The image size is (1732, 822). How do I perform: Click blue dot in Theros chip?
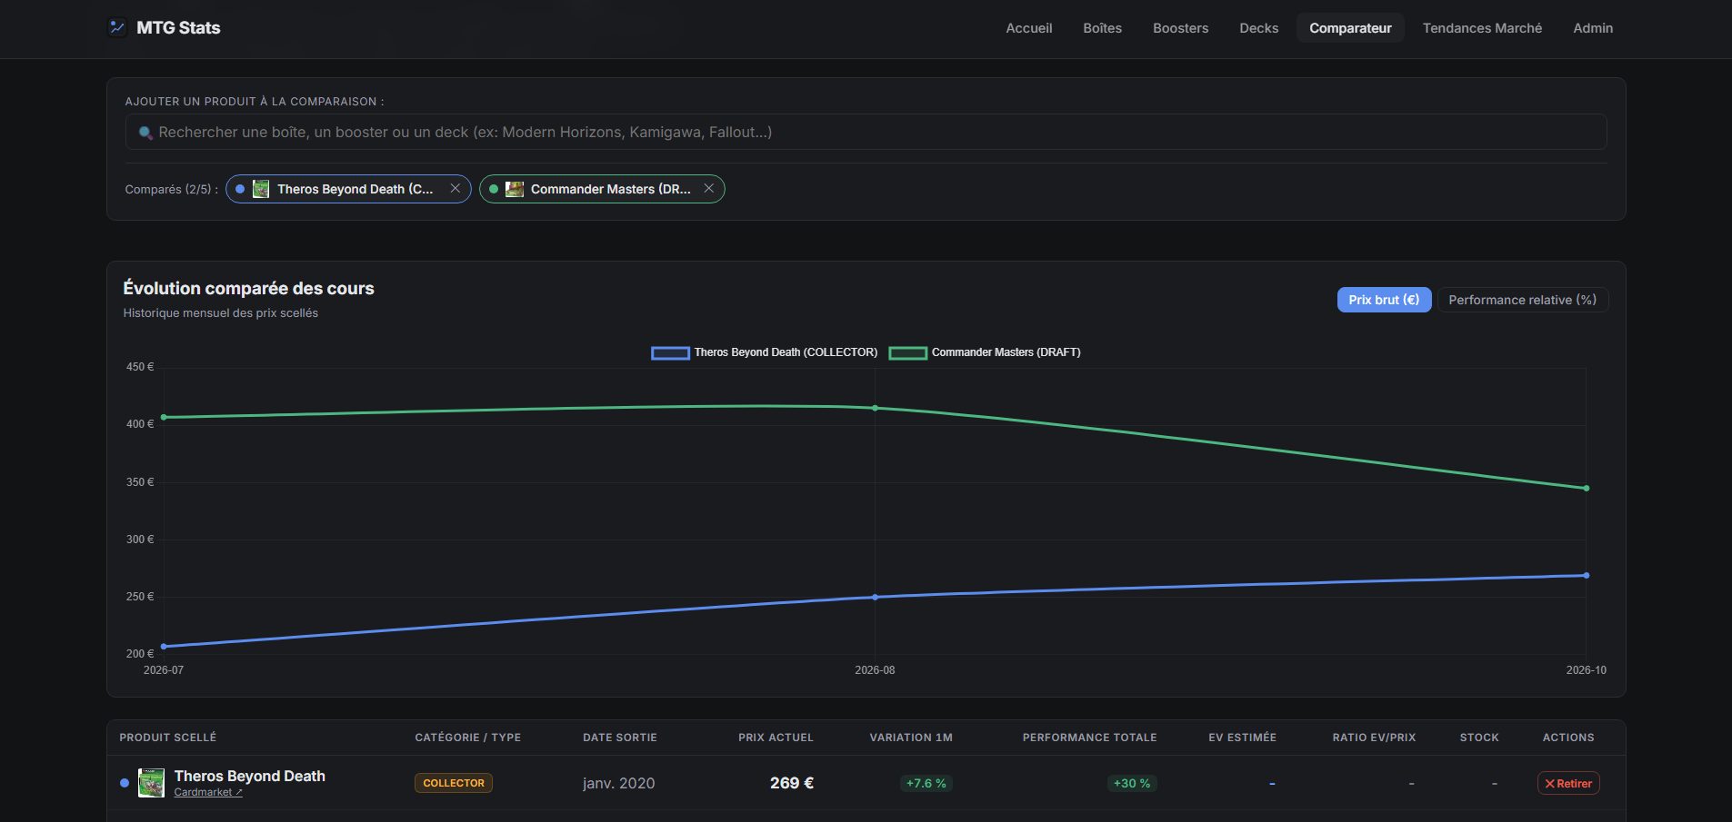(240, 189)
